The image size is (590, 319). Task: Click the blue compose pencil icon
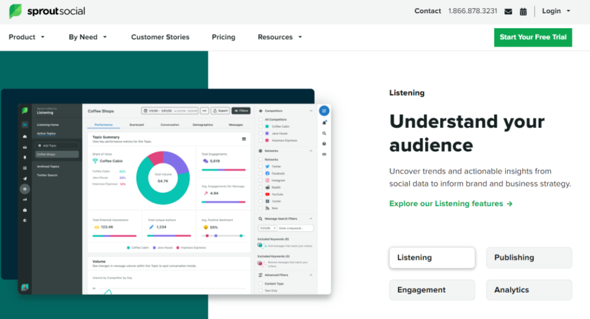coord(324,111)
